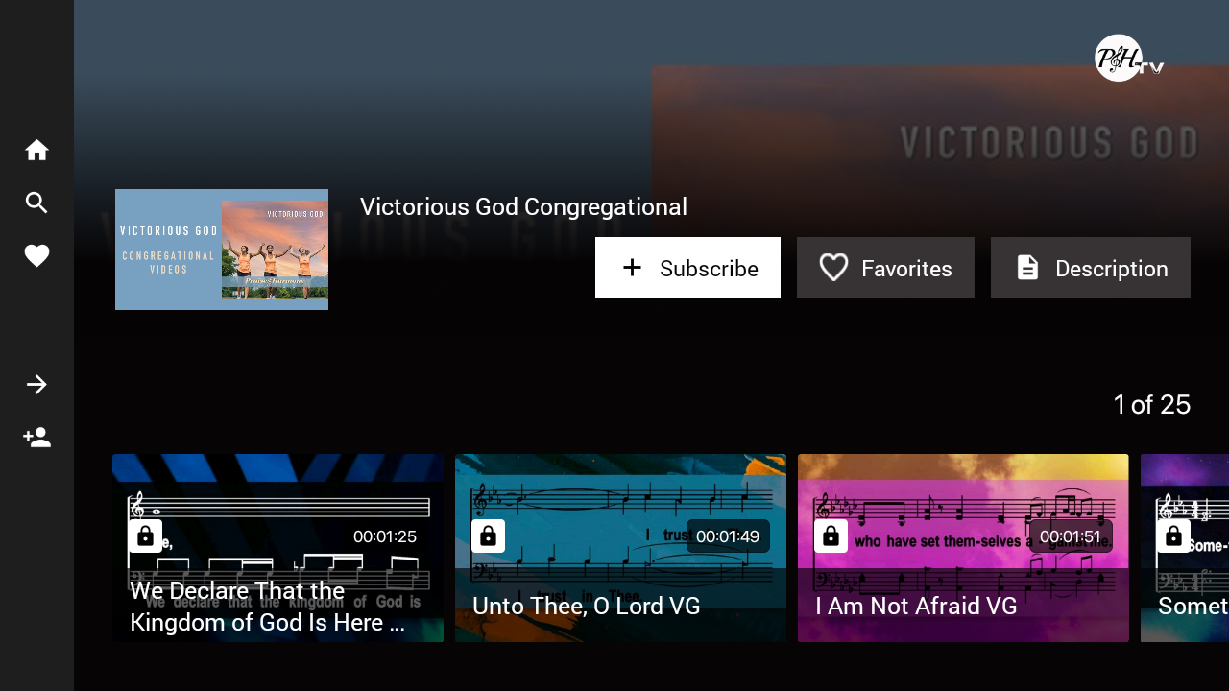Subscribe to Victorious God Congregational

(x=687, y=268)
